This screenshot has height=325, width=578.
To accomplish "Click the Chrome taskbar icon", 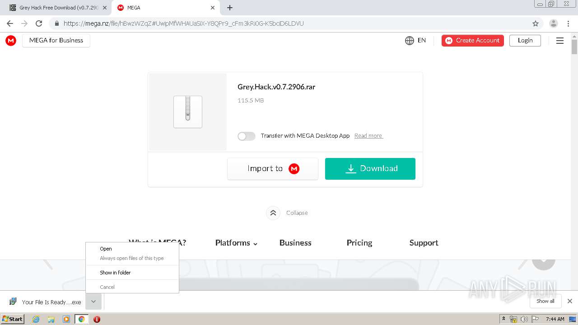I will (81, 319).
